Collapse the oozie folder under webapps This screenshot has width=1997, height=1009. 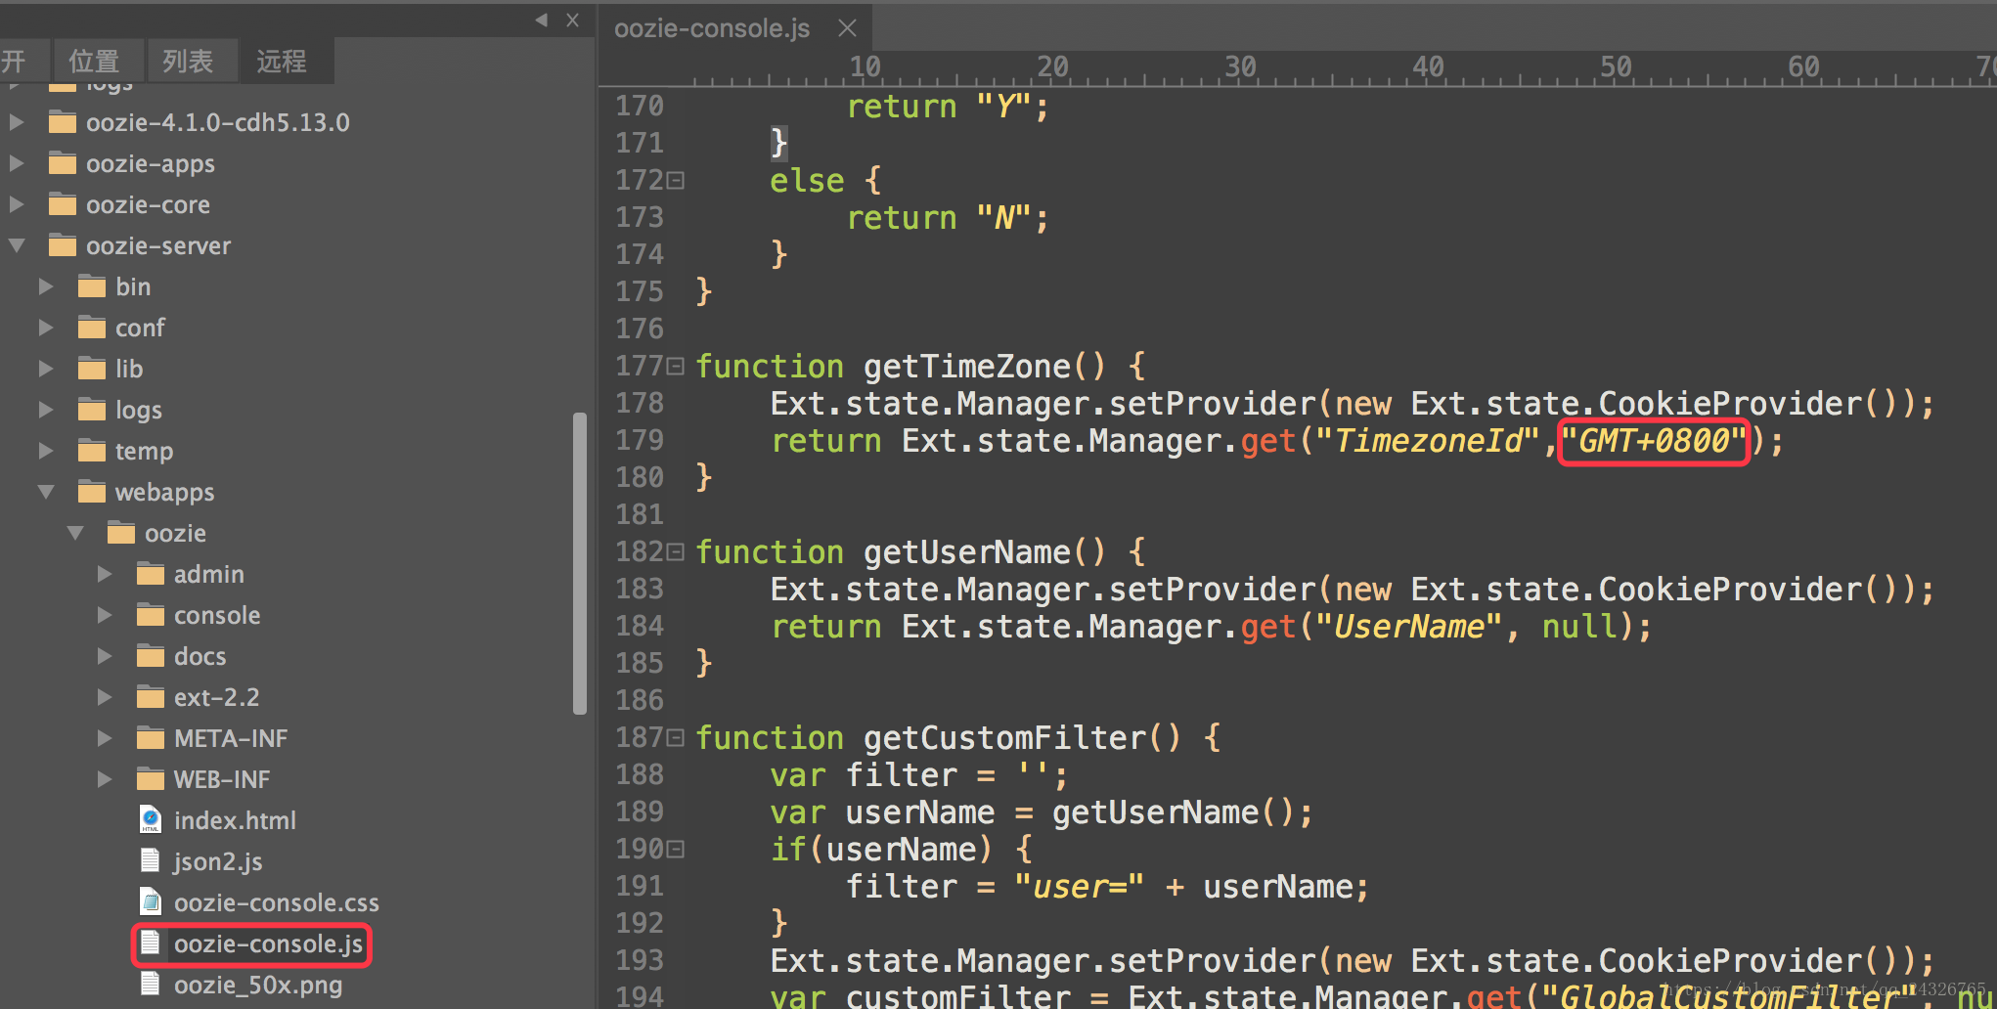pos(75,533)
